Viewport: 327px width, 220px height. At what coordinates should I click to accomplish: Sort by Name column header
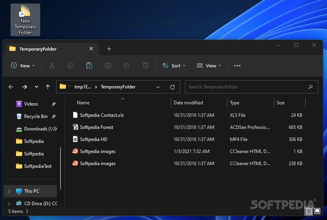click(x=83, y=103)
